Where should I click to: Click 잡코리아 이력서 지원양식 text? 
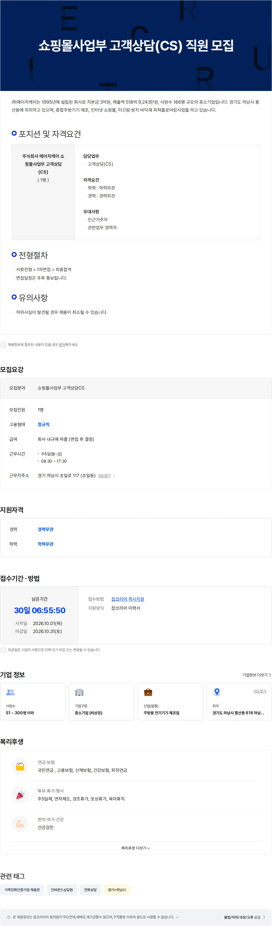point(126,608)
